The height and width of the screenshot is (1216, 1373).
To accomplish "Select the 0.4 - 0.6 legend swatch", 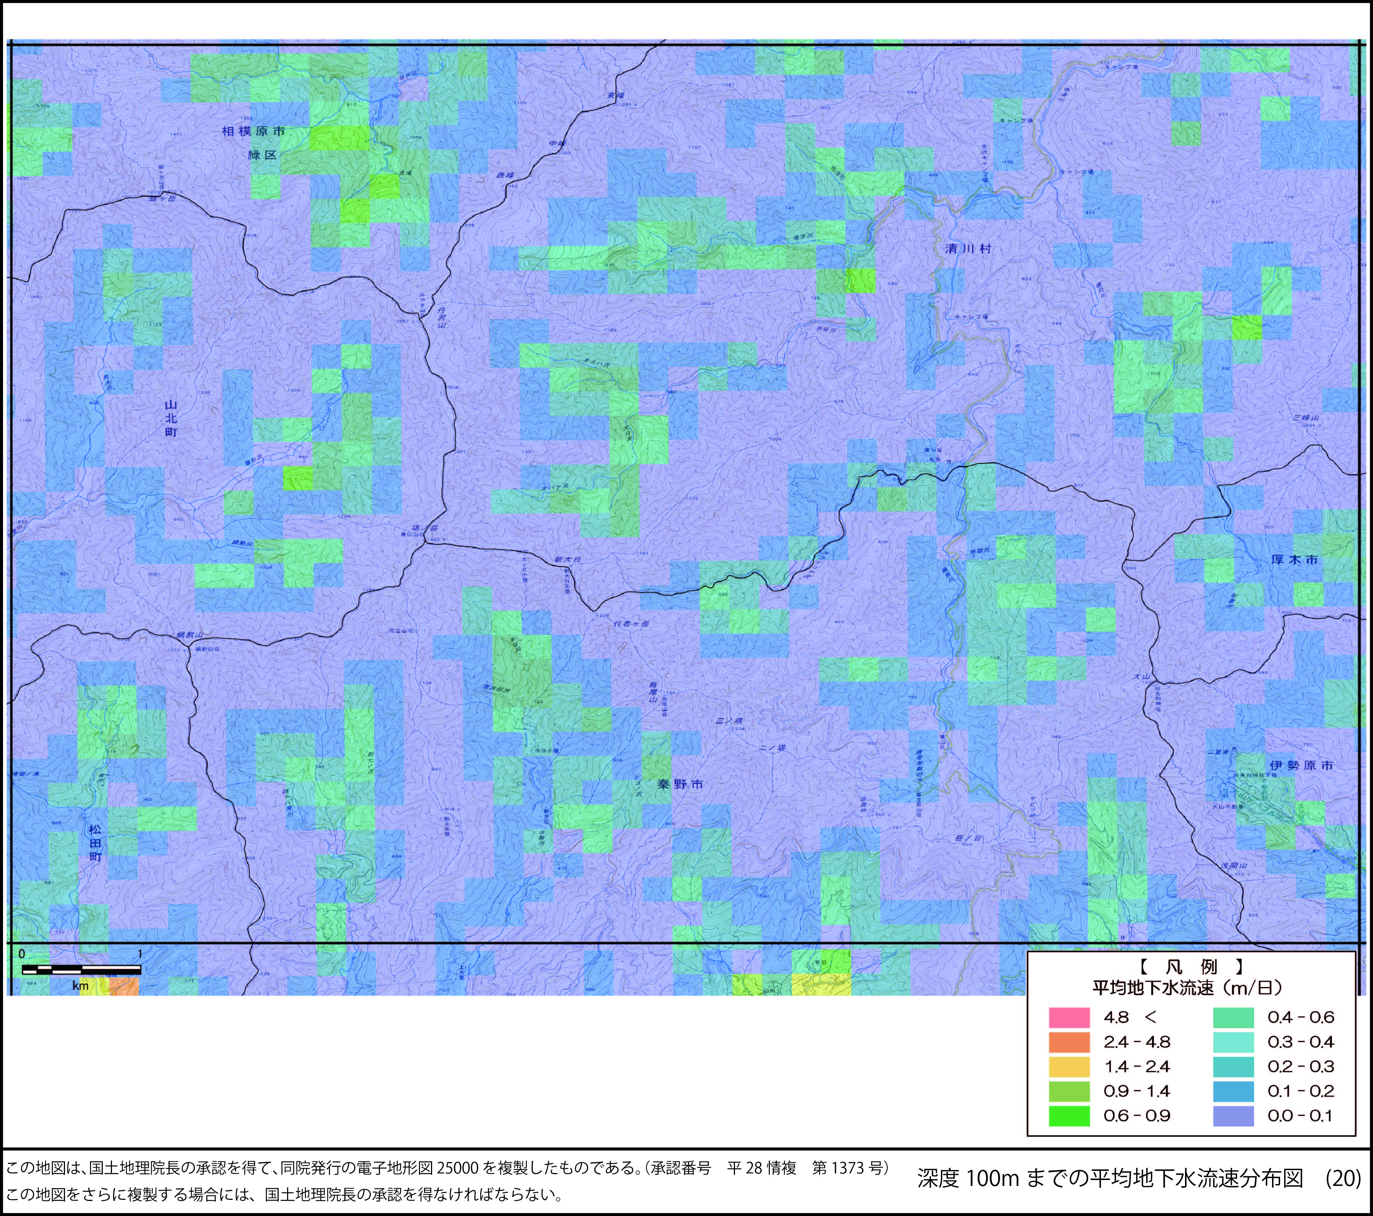I will click(x=1234, y=1017).
